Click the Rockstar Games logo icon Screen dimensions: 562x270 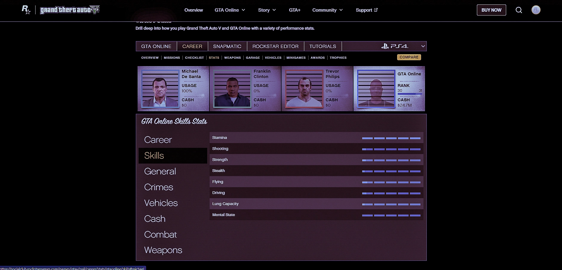[26, 10]
